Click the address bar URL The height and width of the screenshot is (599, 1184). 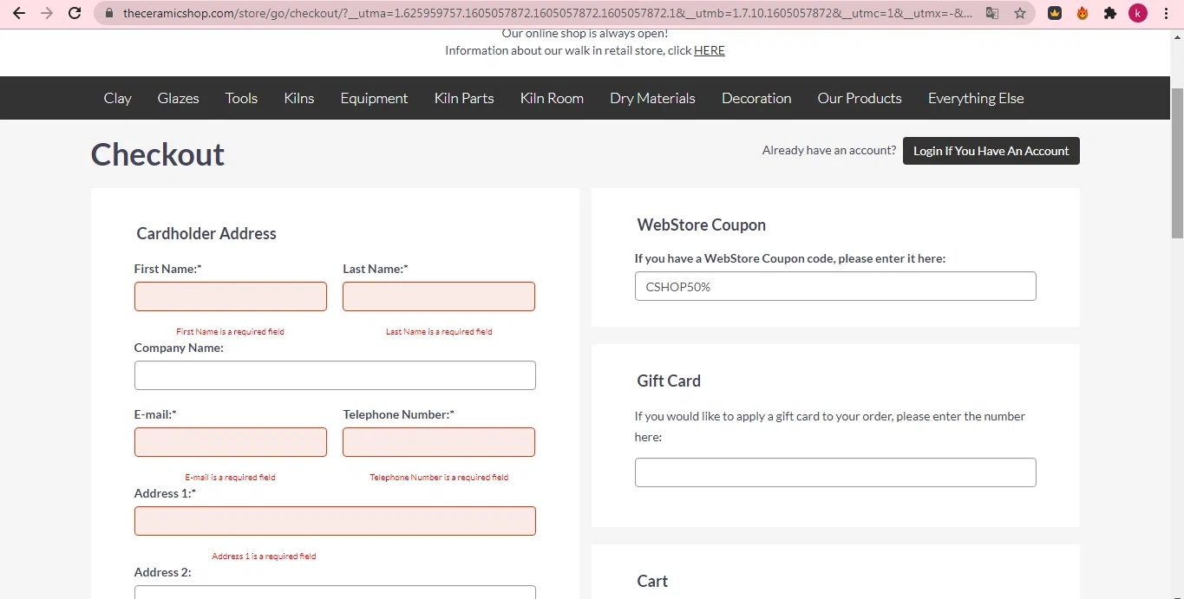coord(546,14)
